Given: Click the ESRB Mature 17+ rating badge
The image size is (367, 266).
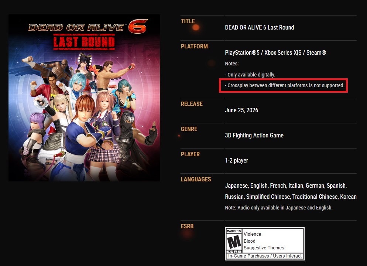Looking at the screenshot, I should 264,244.
